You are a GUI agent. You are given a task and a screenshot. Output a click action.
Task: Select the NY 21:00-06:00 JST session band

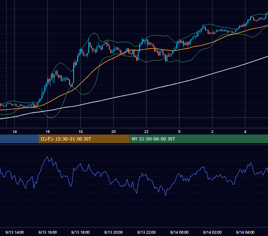point(198,139)
